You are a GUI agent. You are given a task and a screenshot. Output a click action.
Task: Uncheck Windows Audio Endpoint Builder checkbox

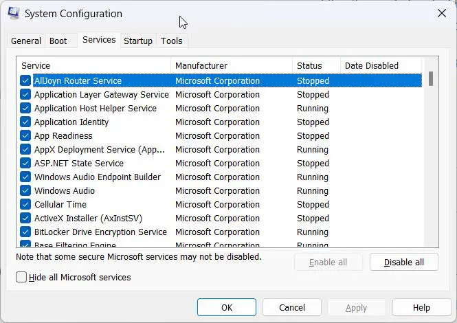[25, 177]
